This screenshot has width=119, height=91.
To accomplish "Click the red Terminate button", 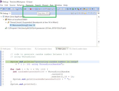I will coord(31,9).
